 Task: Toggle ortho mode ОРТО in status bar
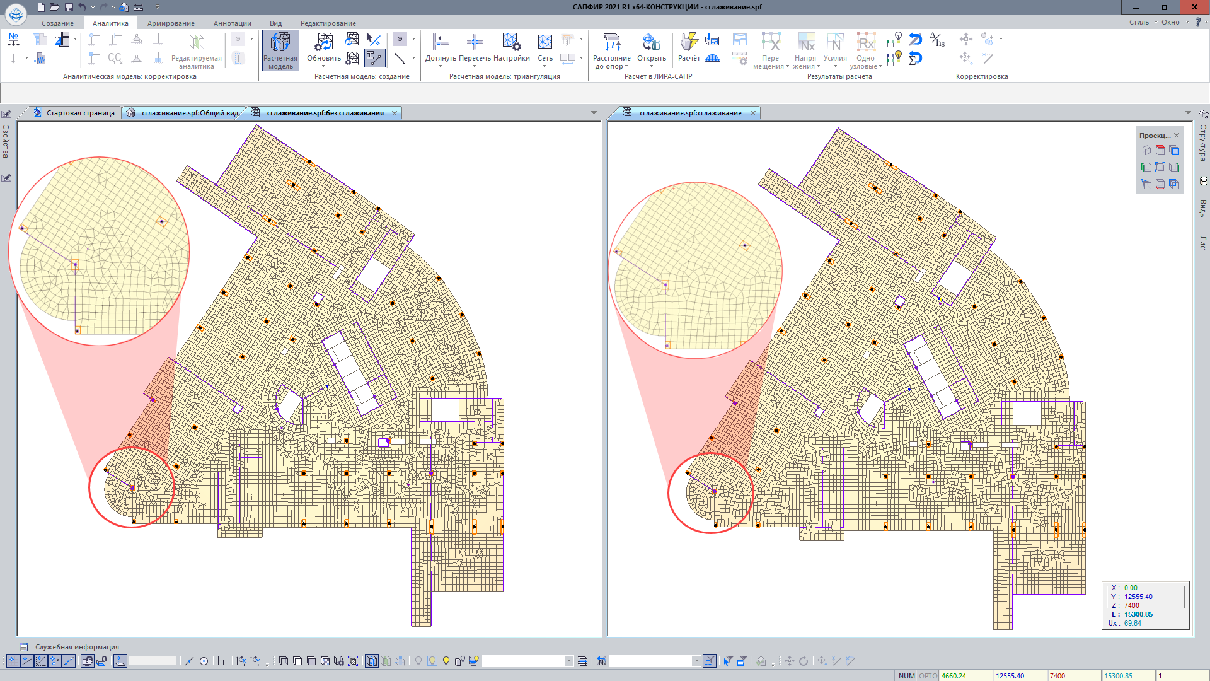tap(928, 676)
